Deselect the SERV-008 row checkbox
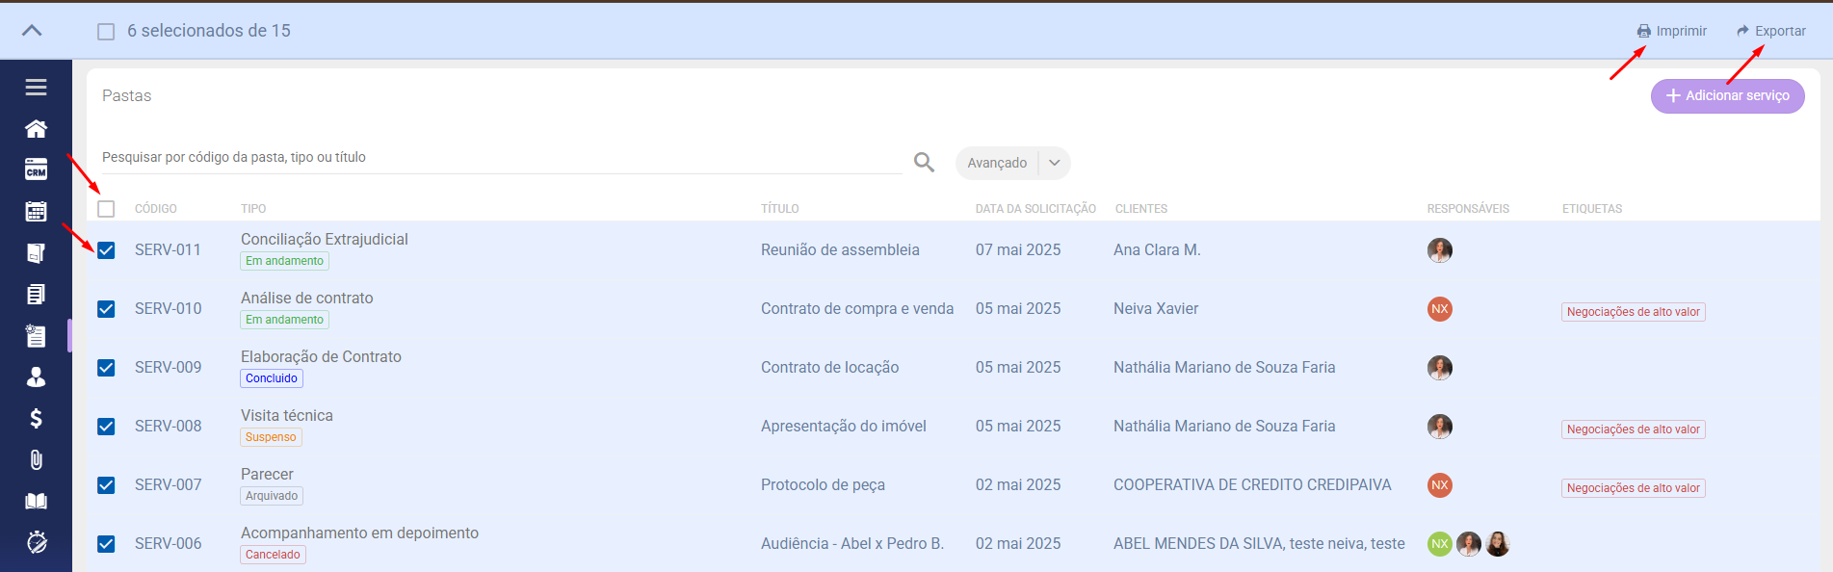The image size is (1833, 572). [106, 427]
